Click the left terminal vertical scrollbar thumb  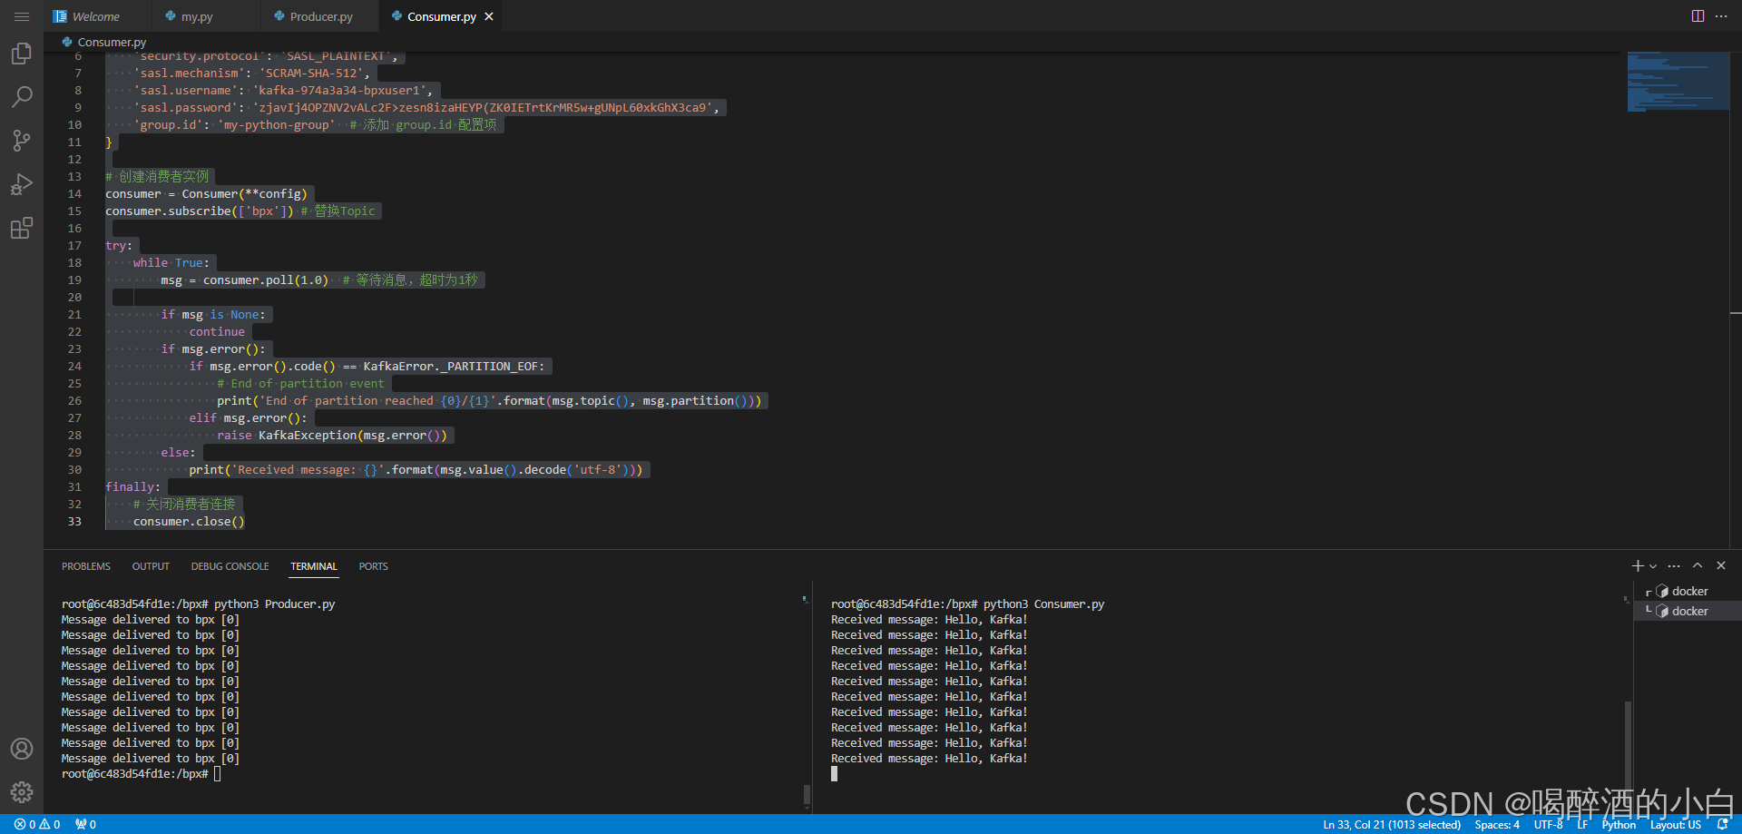pyautogui.click(x=807, y=795)
